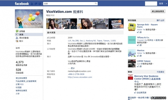Viewport: 168px width, 100px height.
Task: Expand description with 更多 link
Action: (73, 68)
